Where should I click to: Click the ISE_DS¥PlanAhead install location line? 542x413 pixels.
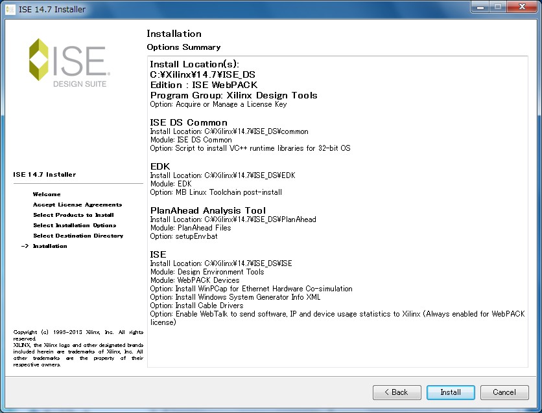[x=233, y=219]
